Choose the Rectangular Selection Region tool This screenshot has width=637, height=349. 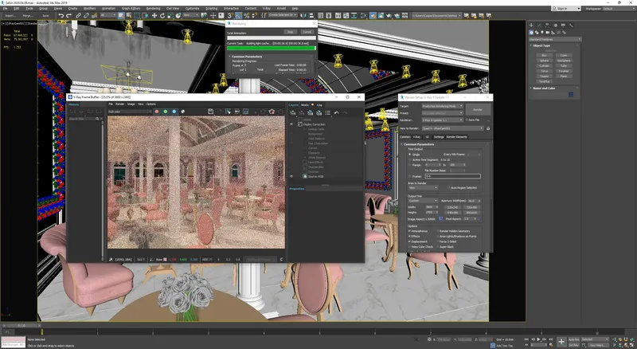[x=137, y=15]
